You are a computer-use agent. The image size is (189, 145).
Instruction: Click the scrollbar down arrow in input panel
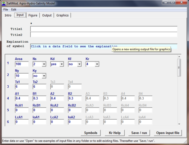[179, 124]
